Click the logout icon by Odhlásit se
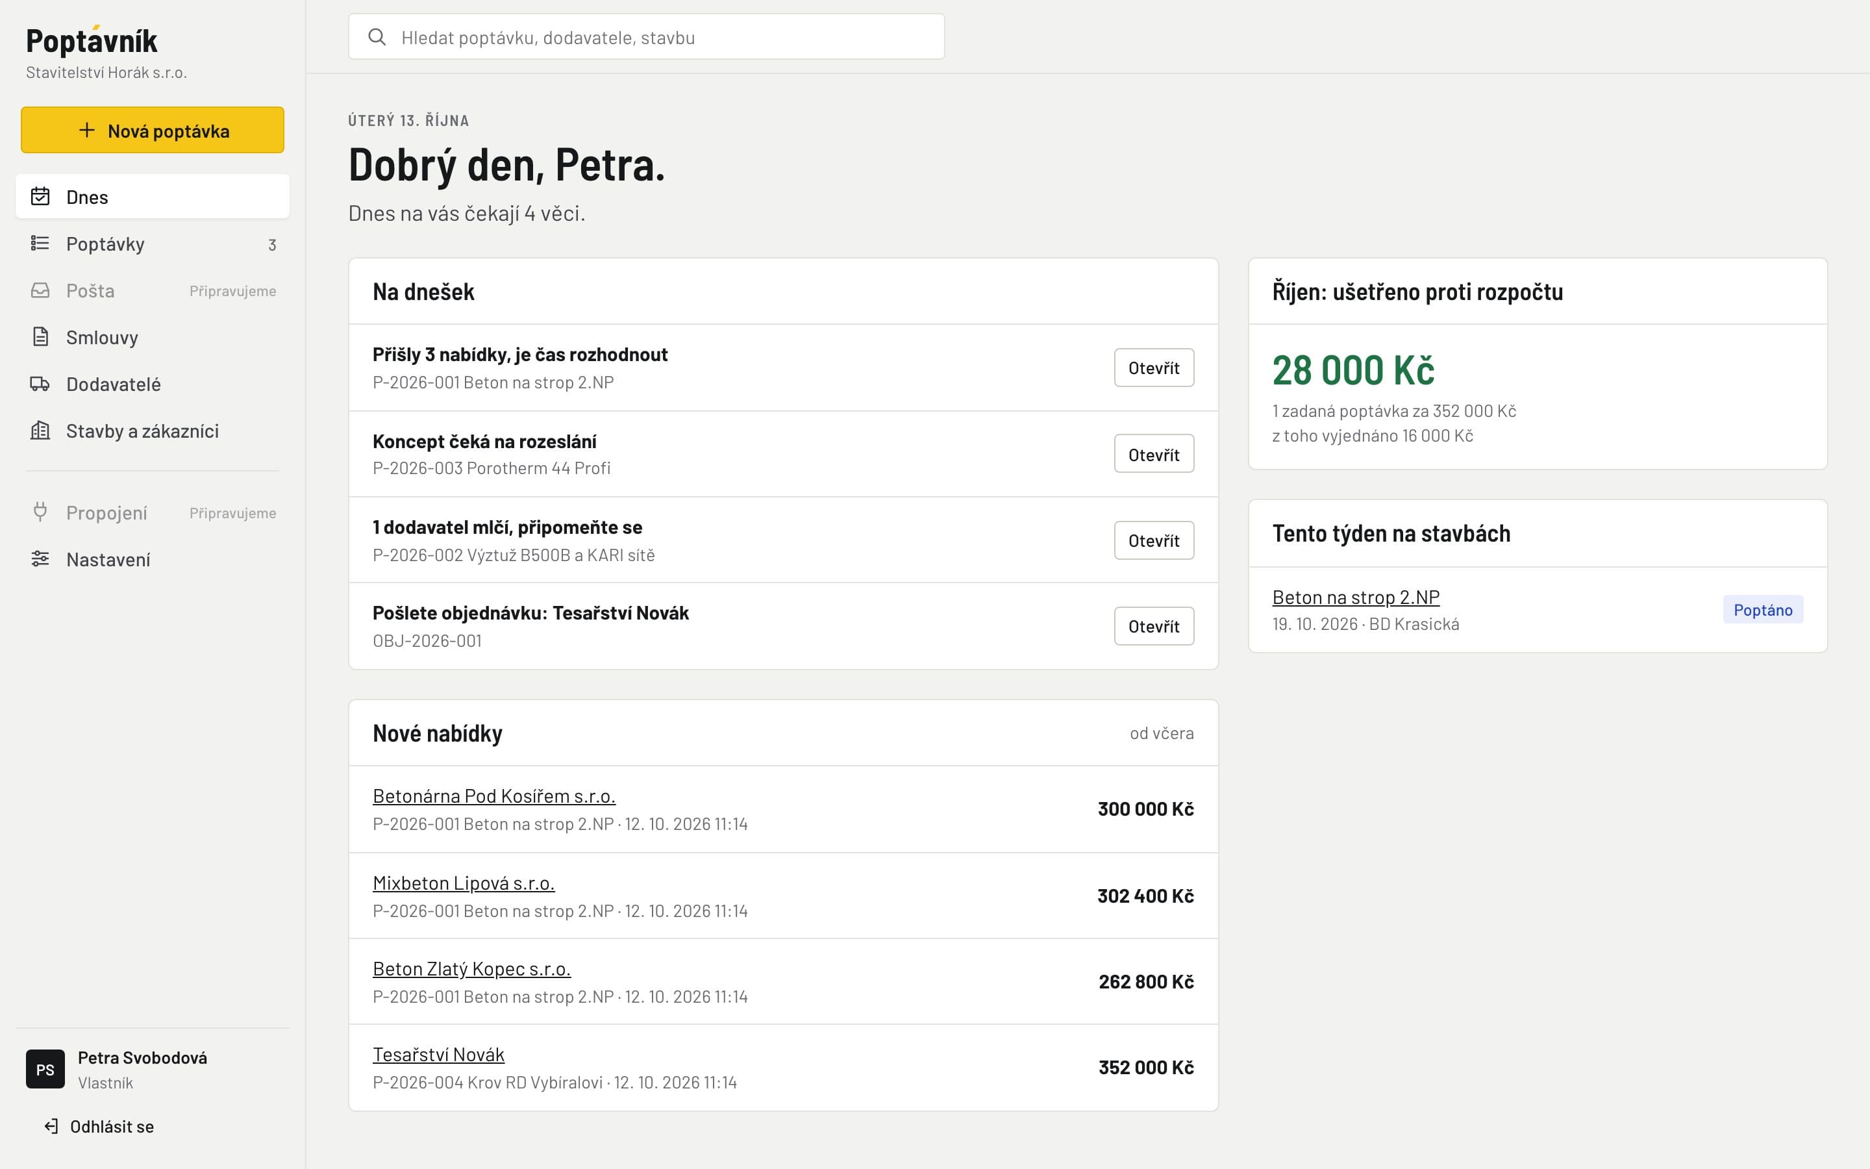1870x1169 pixels. click(51, 1127)
